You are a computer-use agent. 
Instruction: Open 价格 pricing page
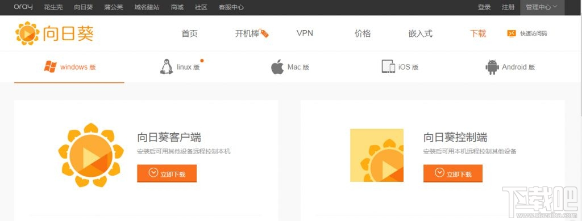(x=363, y=33)
